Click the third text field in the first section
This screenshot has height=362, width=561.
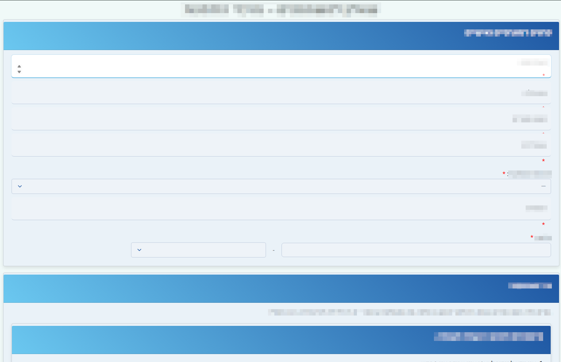coord(281,119)
